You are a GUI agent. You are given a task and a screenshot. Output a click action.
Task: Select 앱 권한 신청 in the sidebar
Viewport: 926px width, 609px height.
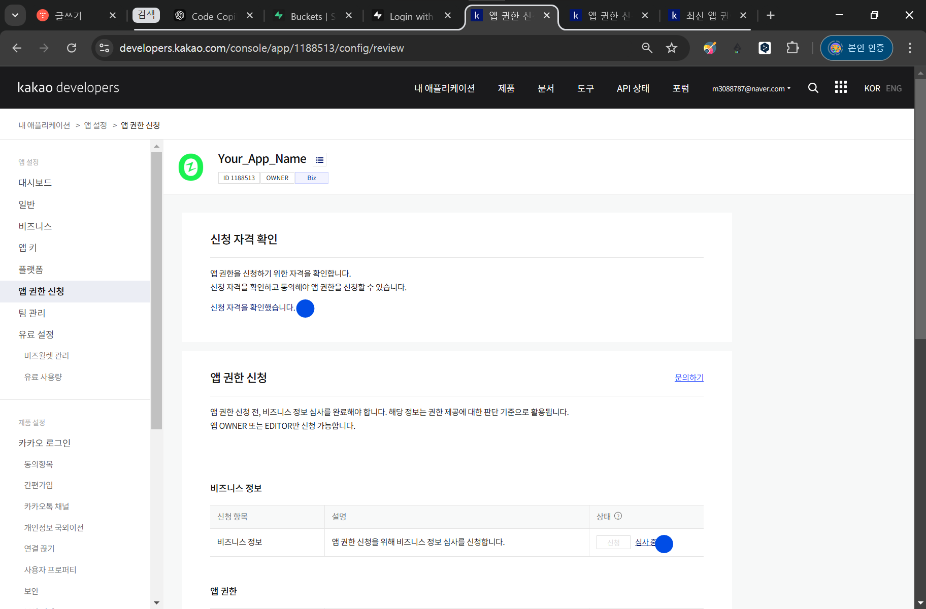pos(75,291)
